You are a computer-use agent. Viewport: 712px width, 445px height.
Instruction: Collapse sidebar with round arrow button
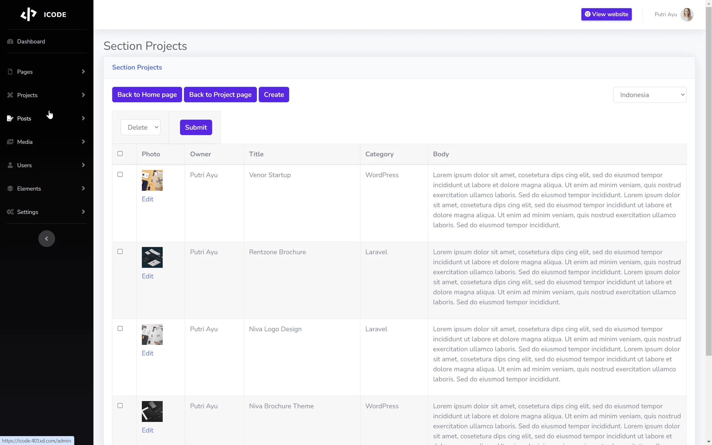tap(46, 239)
